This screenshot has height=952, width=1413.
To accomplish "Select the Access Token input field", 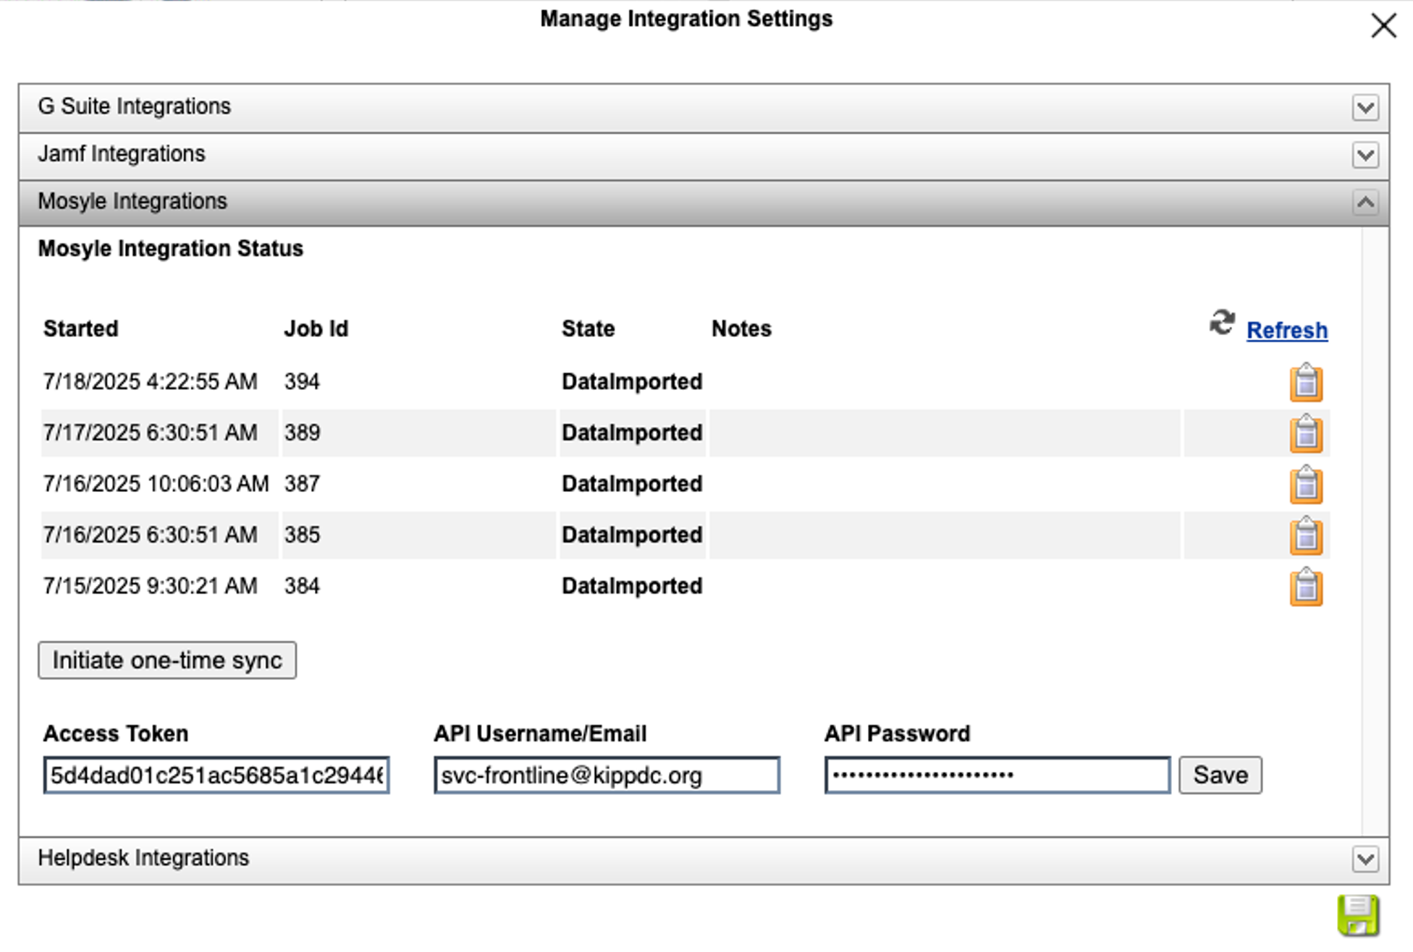I will point(216,775).
